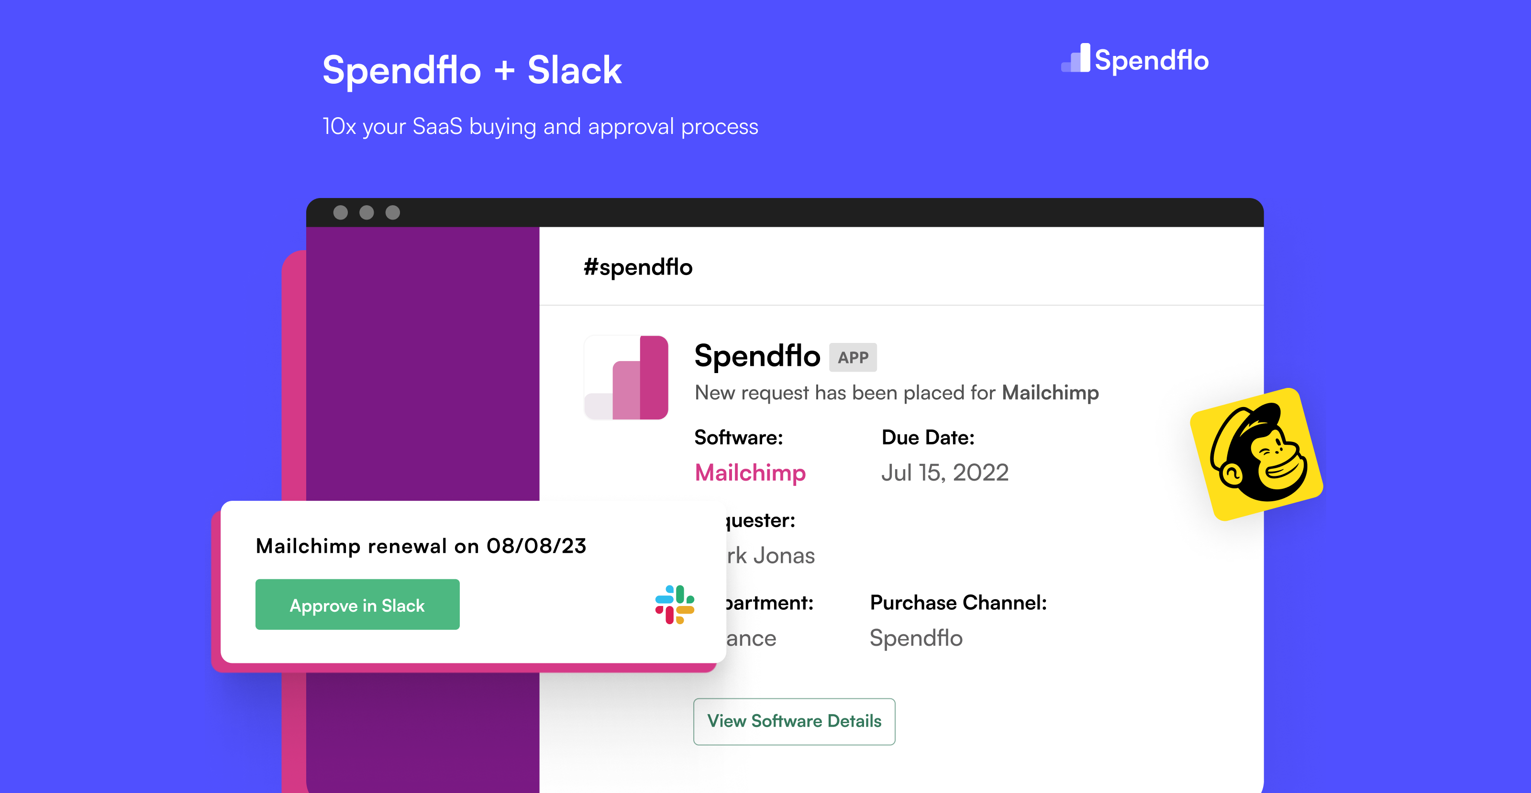Click the Approve in Slack button
This screenshot has height=793, width=1531.
coord(357,605)
